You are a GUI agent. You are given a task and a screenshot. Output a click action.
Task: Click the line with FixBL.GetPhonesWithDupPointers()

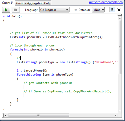tap(56, 37)
